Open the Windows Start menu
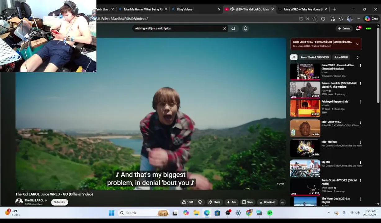Image resolution: width=381 pixels, height=223 pixels. click(x=111, y=213)
